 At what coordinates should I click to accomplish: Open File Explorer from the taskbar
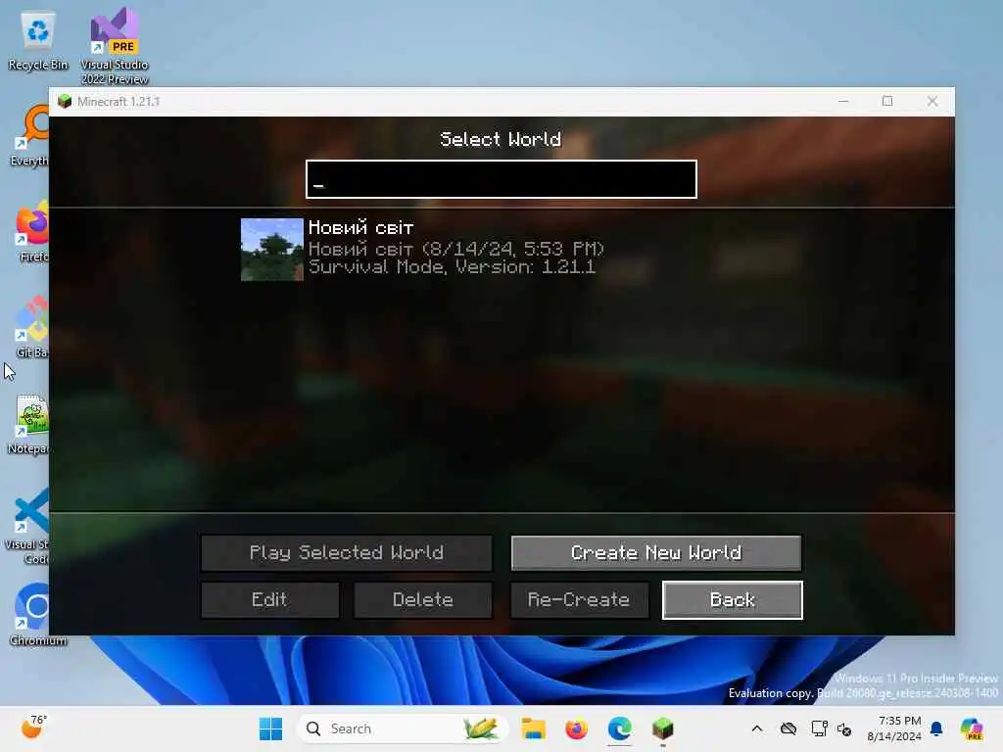click(x=533, y=728)
